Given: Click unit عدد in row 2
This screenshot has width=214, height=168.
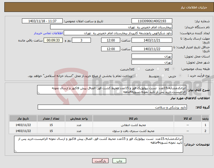Looking at the screenshot, I should [x=79, y=131].
